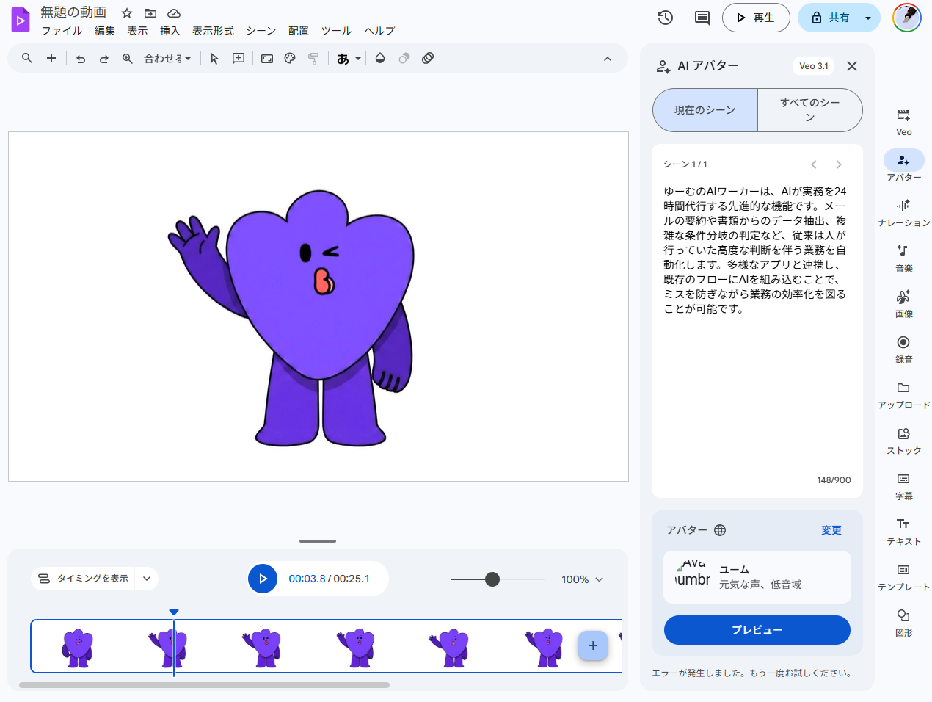Select the 現在のシーン segment

[705, 110]
